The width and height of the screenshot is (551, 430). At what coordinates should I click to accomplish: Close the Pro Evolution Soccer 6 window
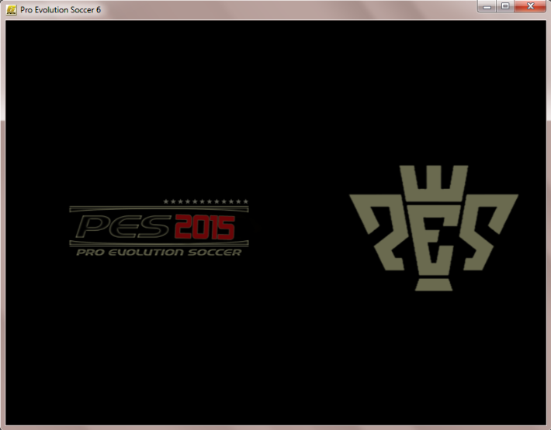pos(530,6)
